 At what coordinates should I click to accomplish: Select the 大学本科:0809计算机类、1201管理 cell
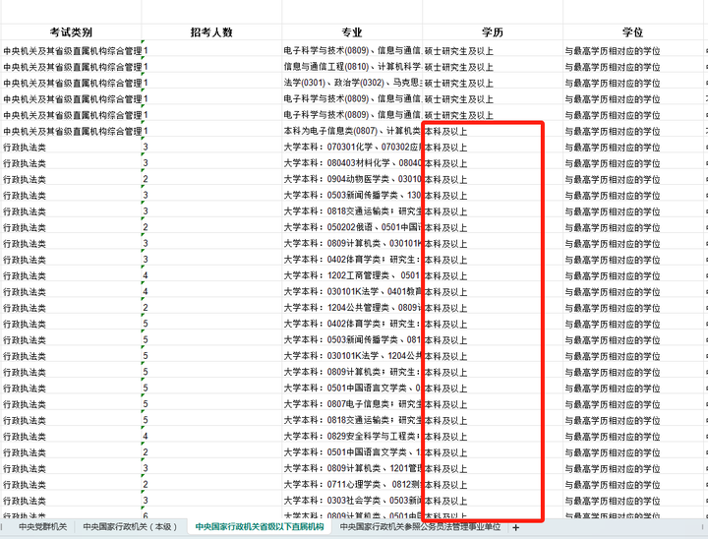352,468
